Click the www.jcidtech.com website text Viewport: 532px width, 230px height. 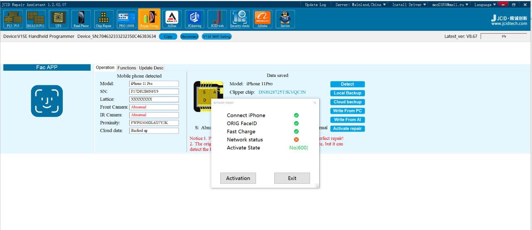click(x=509, y=24)
